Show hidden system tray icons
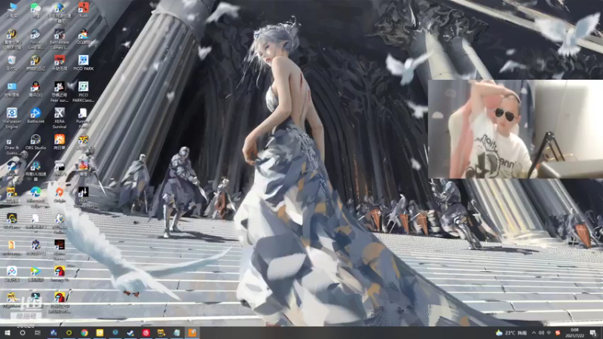 tap(534, 333)
